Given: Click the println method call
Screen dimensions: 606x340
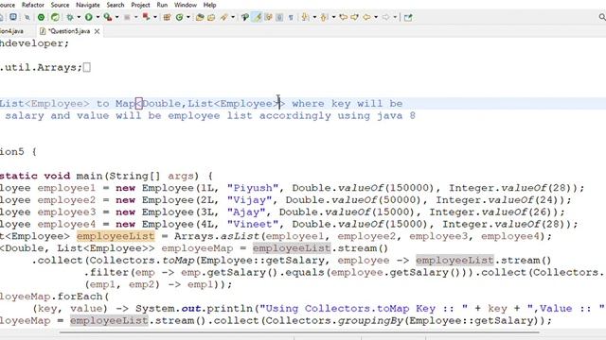Looking at the screenshot, I should click(229, 309).
